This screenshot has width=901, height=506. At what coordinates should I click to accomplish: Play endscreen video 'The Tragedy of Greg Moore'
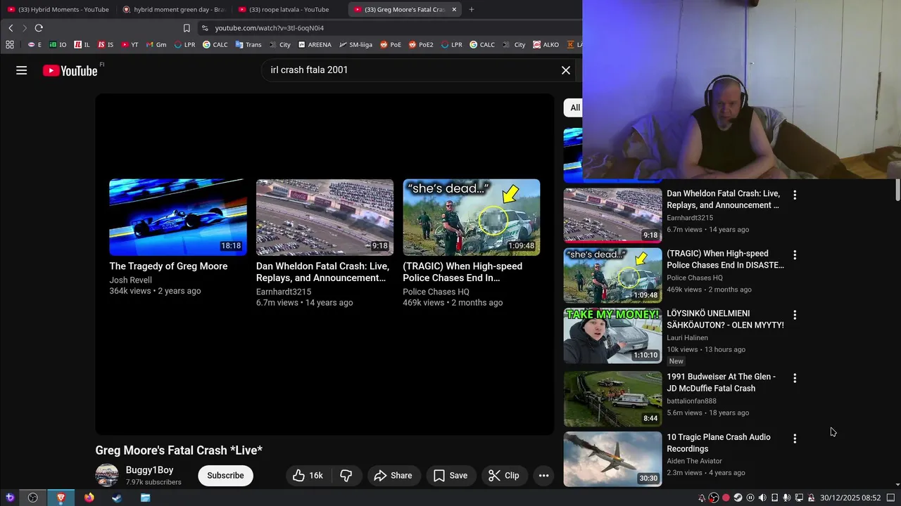coord(178,217)
